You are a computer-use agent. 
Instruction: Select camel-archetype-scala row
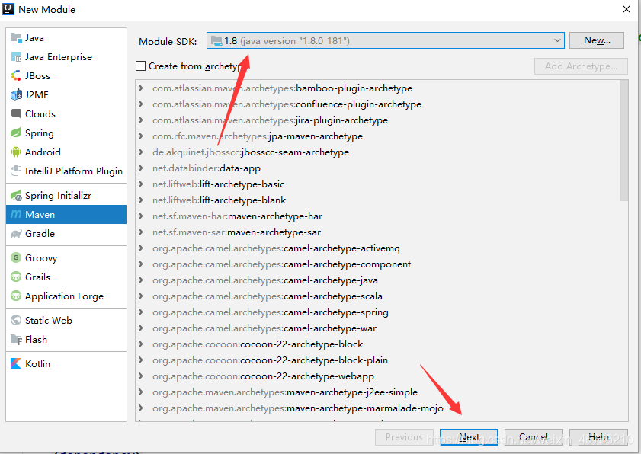[x=378, y=296]
